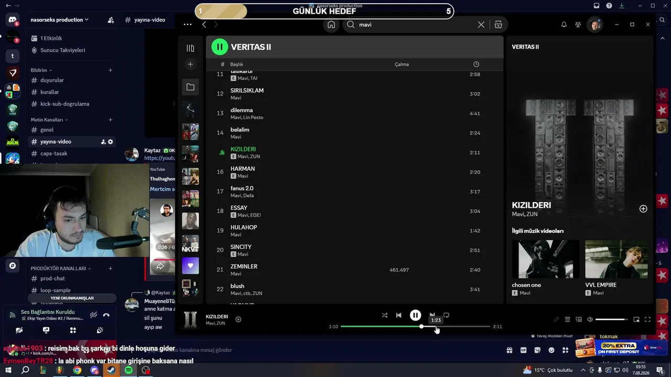Sort tracks by Çalma column

pos(402,64)
